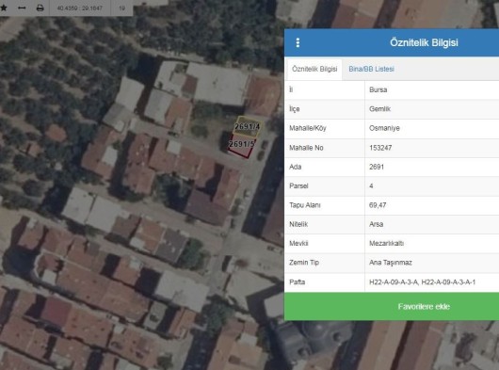499x370 pixels.
Task: Open the three-dot menu in Öznitelik Bilgisi header
Action: pos(298,42)
